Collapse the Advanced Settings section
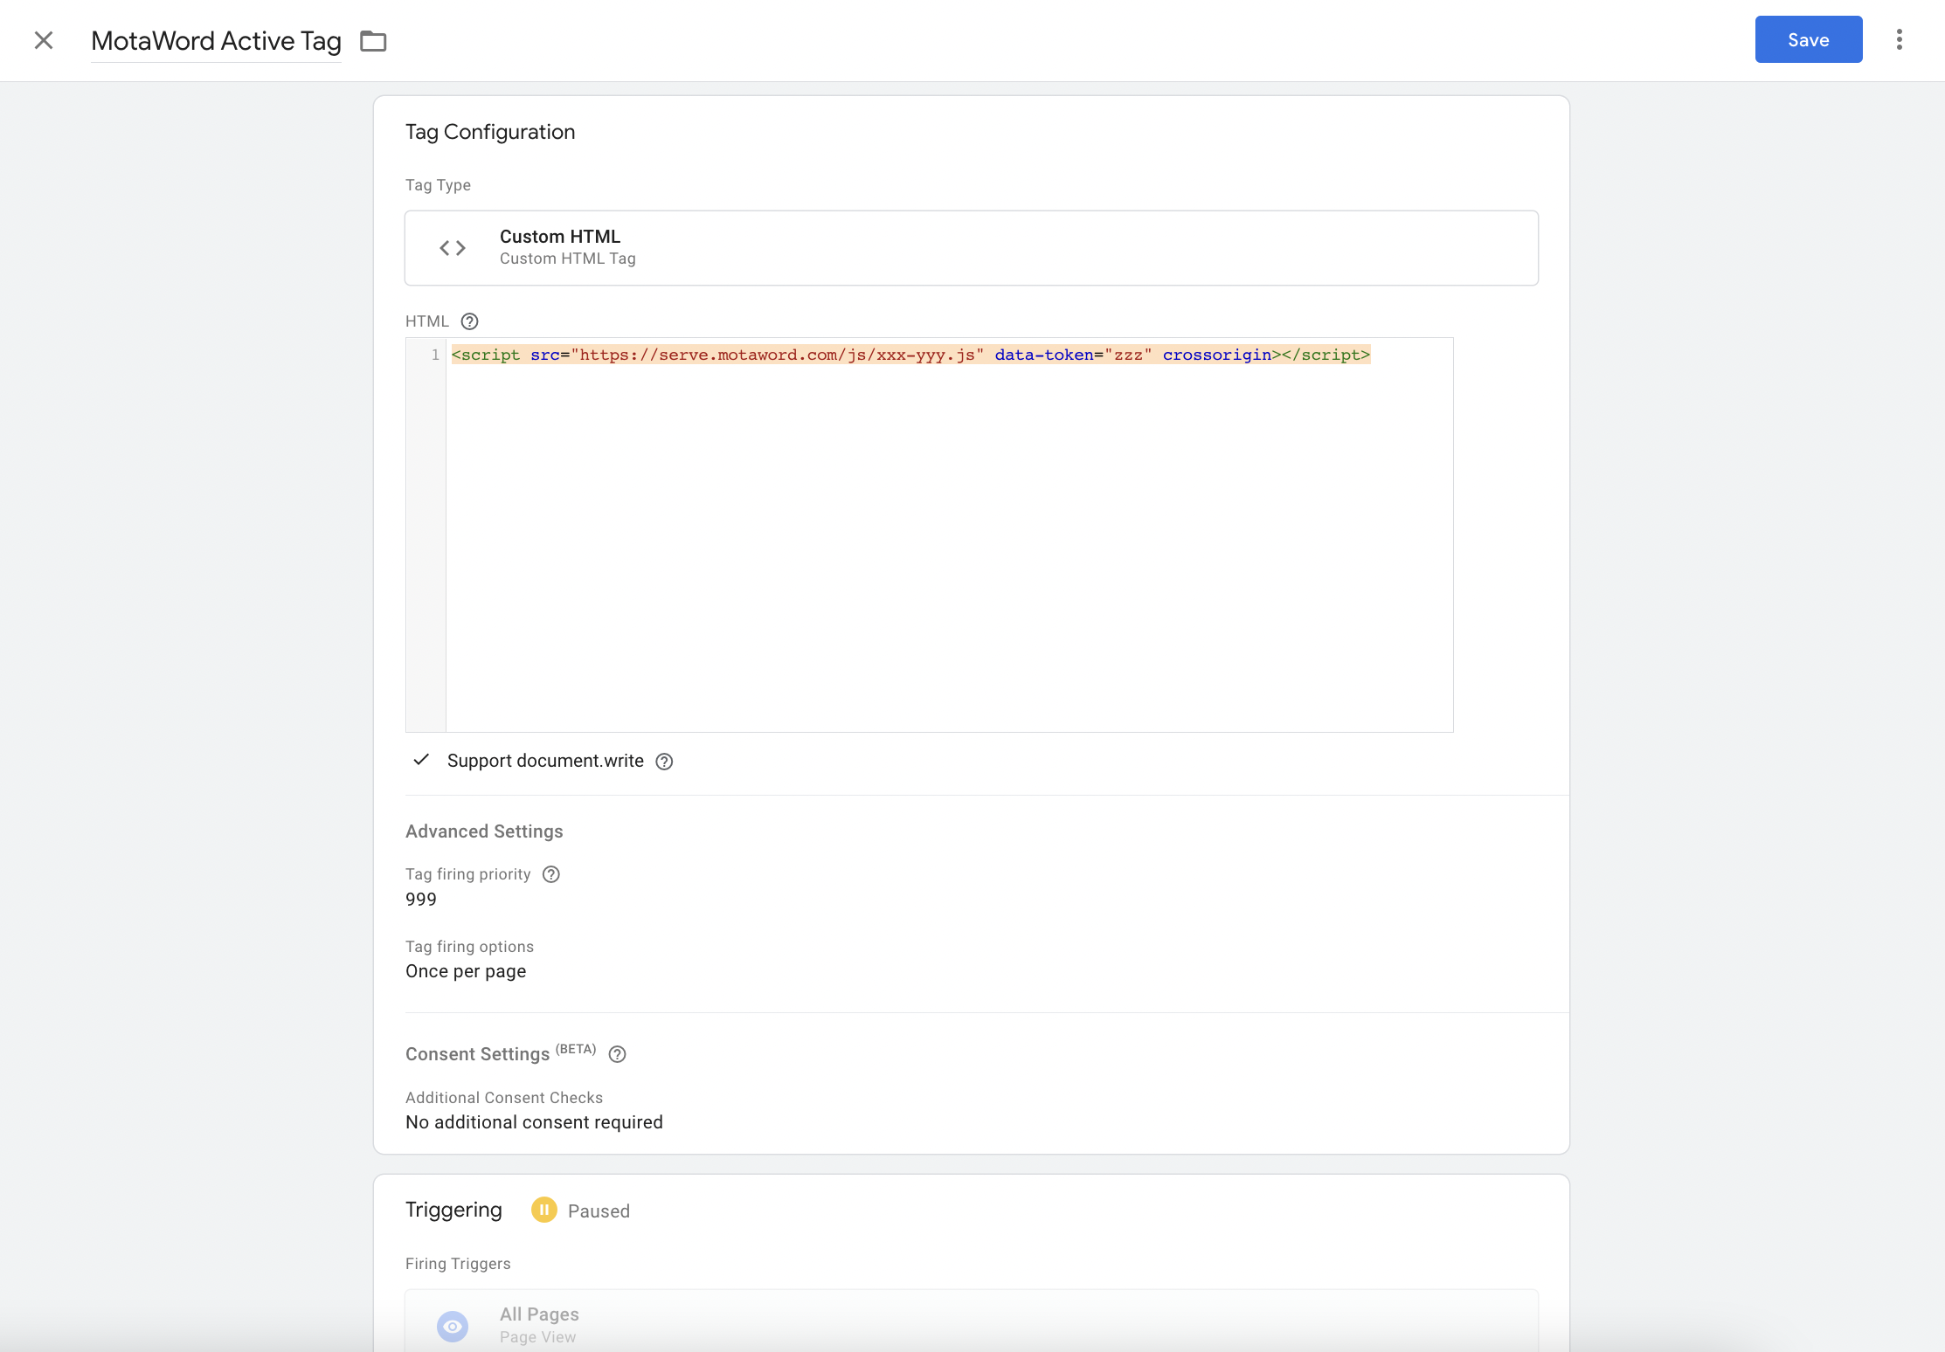 484,831
